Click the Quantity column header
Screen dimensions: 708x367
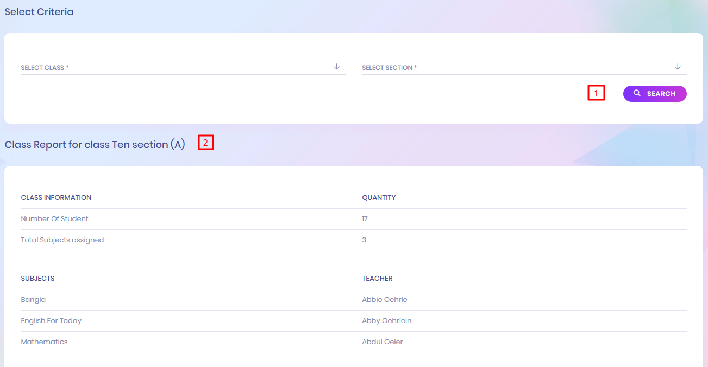(x=379, y=198)
